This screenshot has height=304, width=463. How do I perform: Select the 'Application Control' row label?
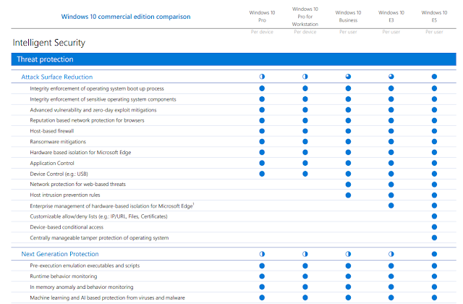[x=52, y=163]
